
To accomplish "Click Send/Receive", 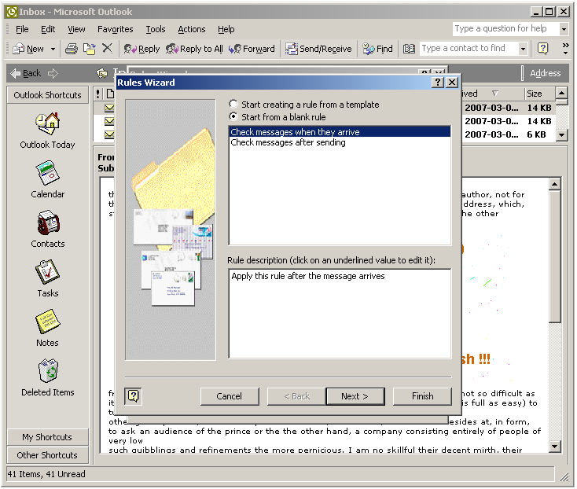I will point(318,49).
